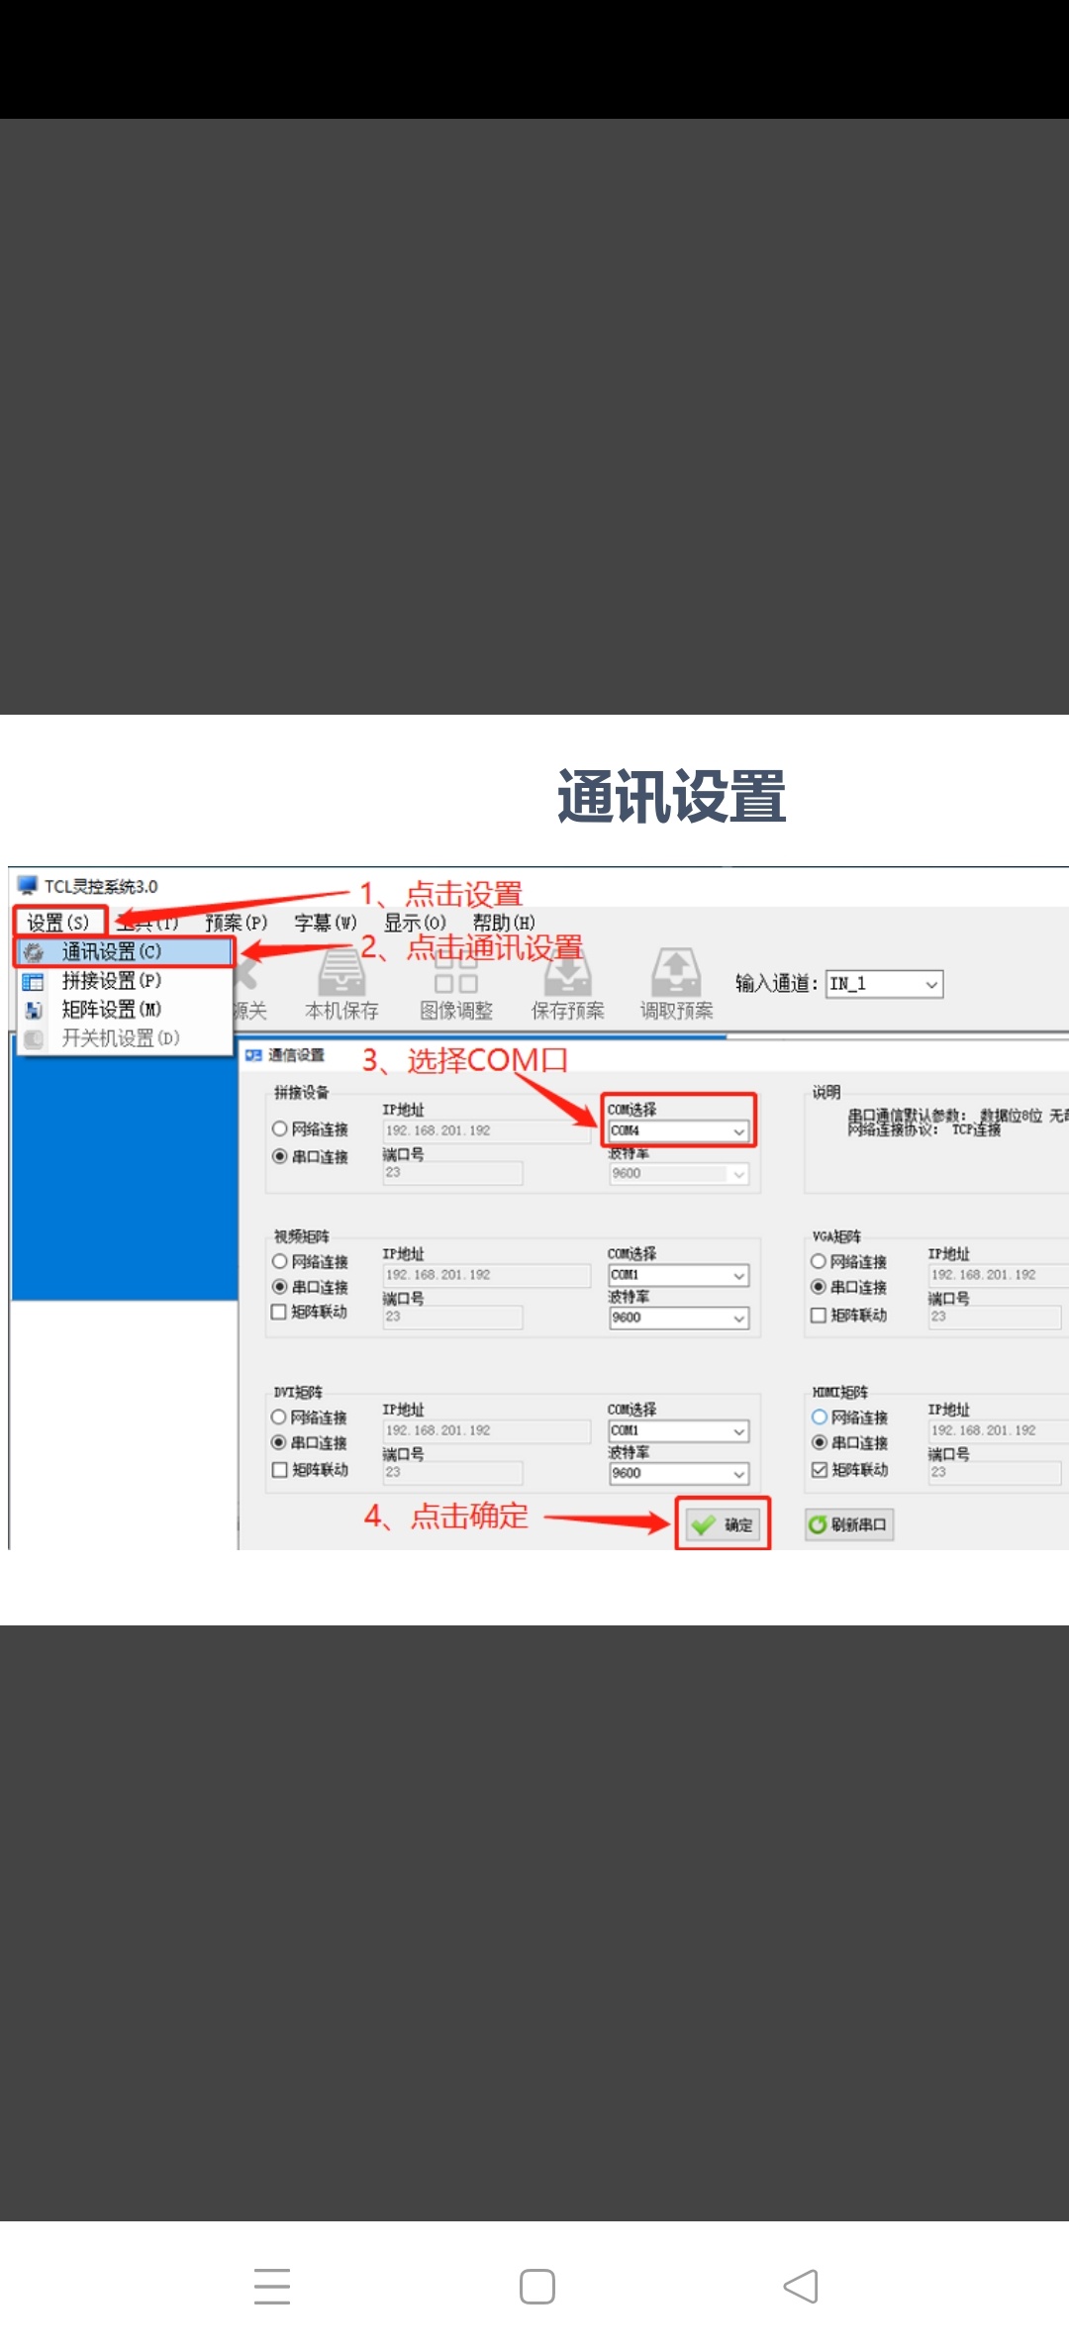This screenshot has height=2352, width=1069.
Task: Click the 通信设置 dialog title icon
Action: pyautogui.click(x=253, y=1055)
